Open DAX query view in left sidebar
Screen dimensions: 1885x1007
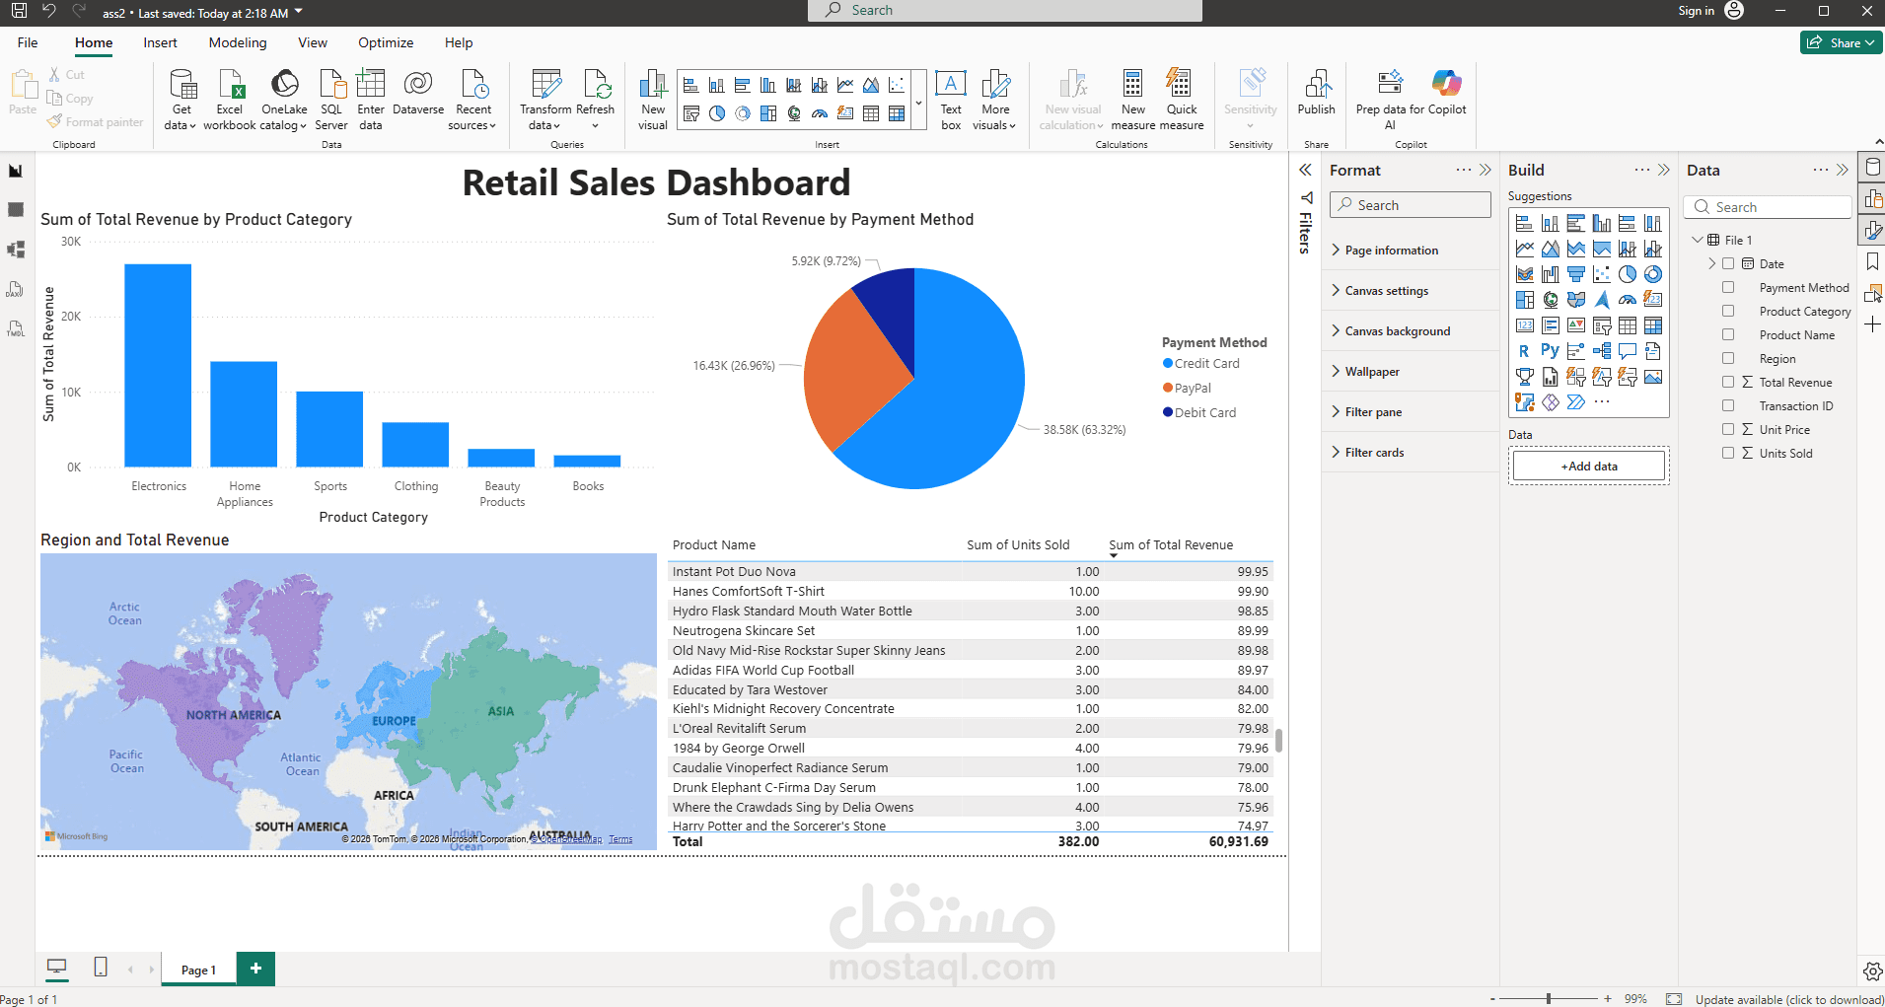[16, 289]
